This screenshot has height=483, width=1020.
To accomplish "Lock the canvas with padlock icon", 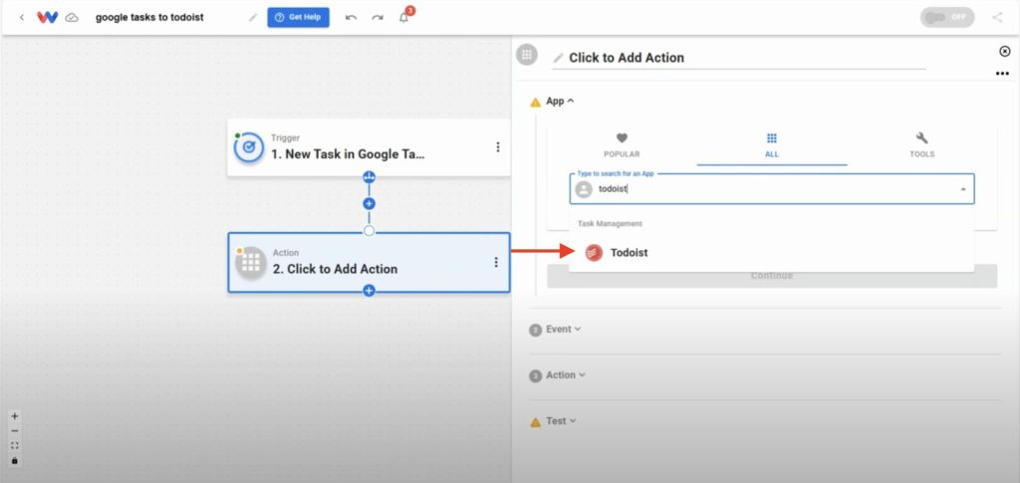I will (x=14, y=461).
